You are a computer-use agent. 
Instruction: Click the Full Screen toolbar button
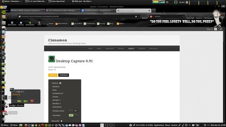point(208,17)
